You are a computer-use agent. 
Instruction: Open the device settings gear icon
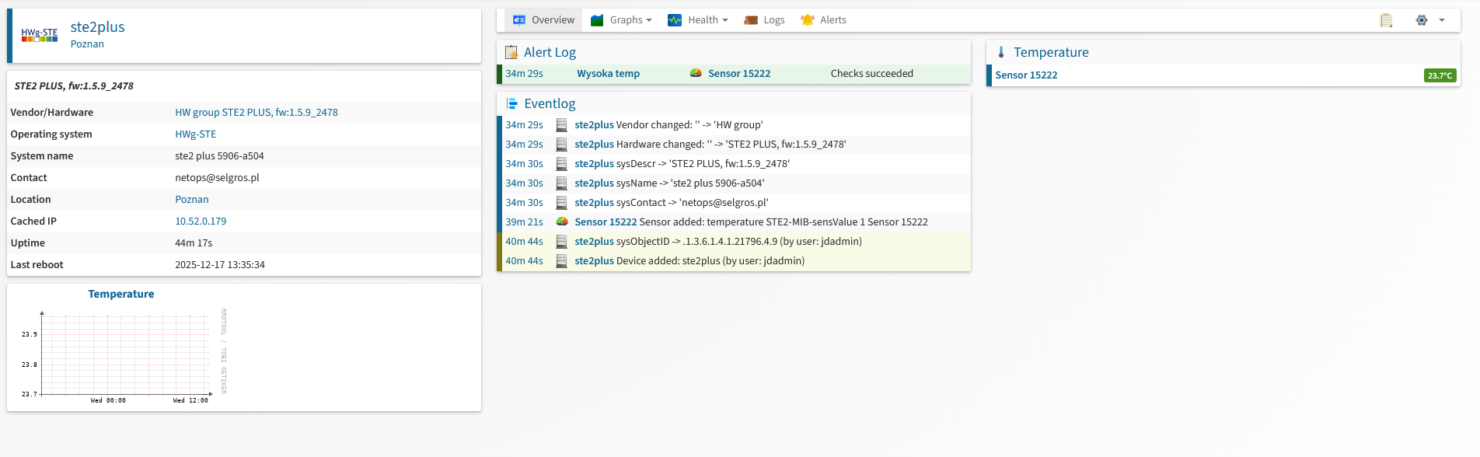click(1422, 20)
